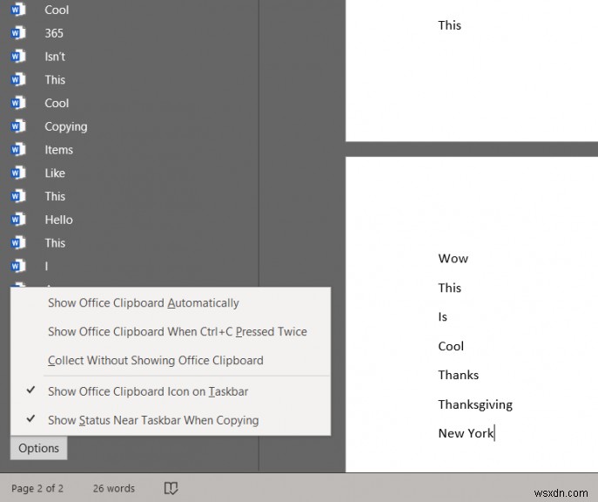598x502 pixels.
Task: Click the word 'Wow' in the document
Action: coord(454,259)
